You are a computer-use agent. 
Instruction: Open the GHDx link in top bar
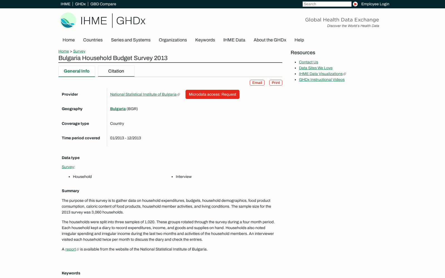[x=80, y=4]
